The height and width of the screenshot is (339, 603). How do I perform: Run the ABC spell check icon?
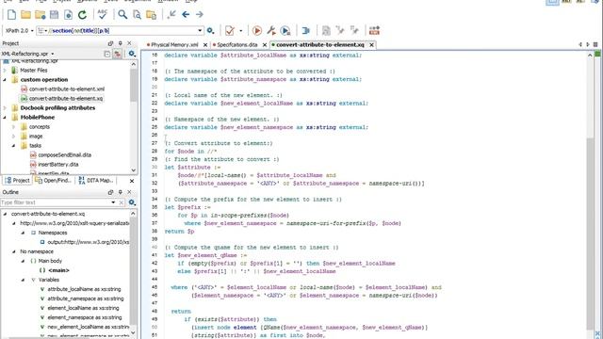tap(103, 15)
